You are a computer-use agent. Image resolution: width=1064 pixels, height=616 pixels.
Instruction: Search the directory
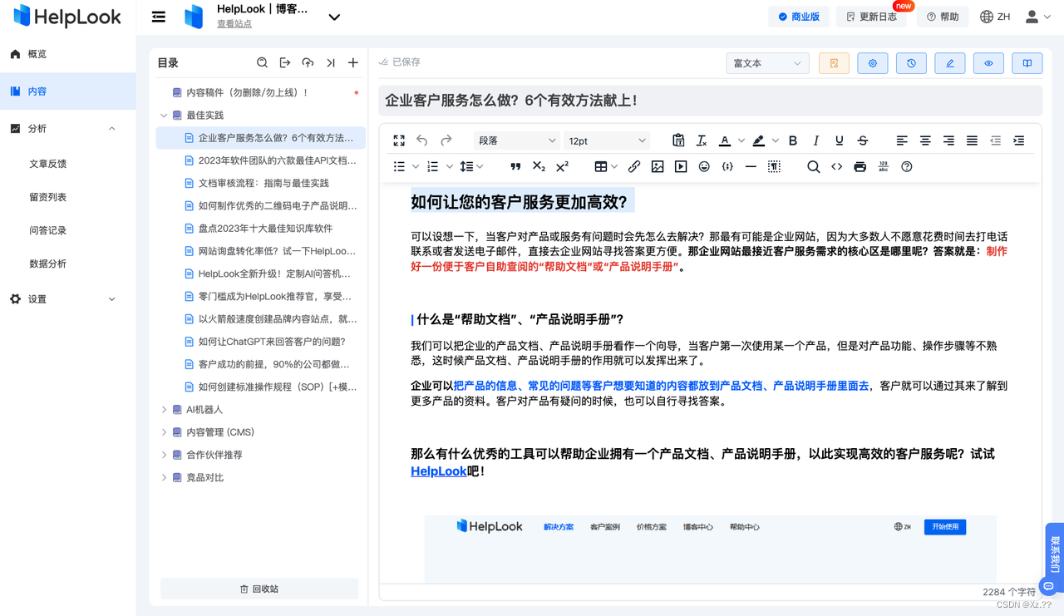[x=262, y=63]
